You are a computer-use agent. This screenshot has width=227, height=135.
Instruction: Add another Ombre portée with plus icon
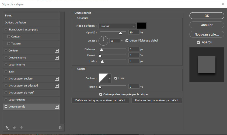click(x=57, y=107)
